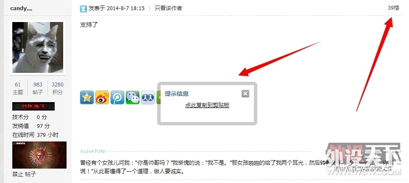Click the cat avatar image

pos(38,47)
